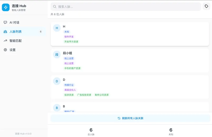This screenshot has width=212, height=137.
Task: Click the D contact avatar
Action: 57,81
